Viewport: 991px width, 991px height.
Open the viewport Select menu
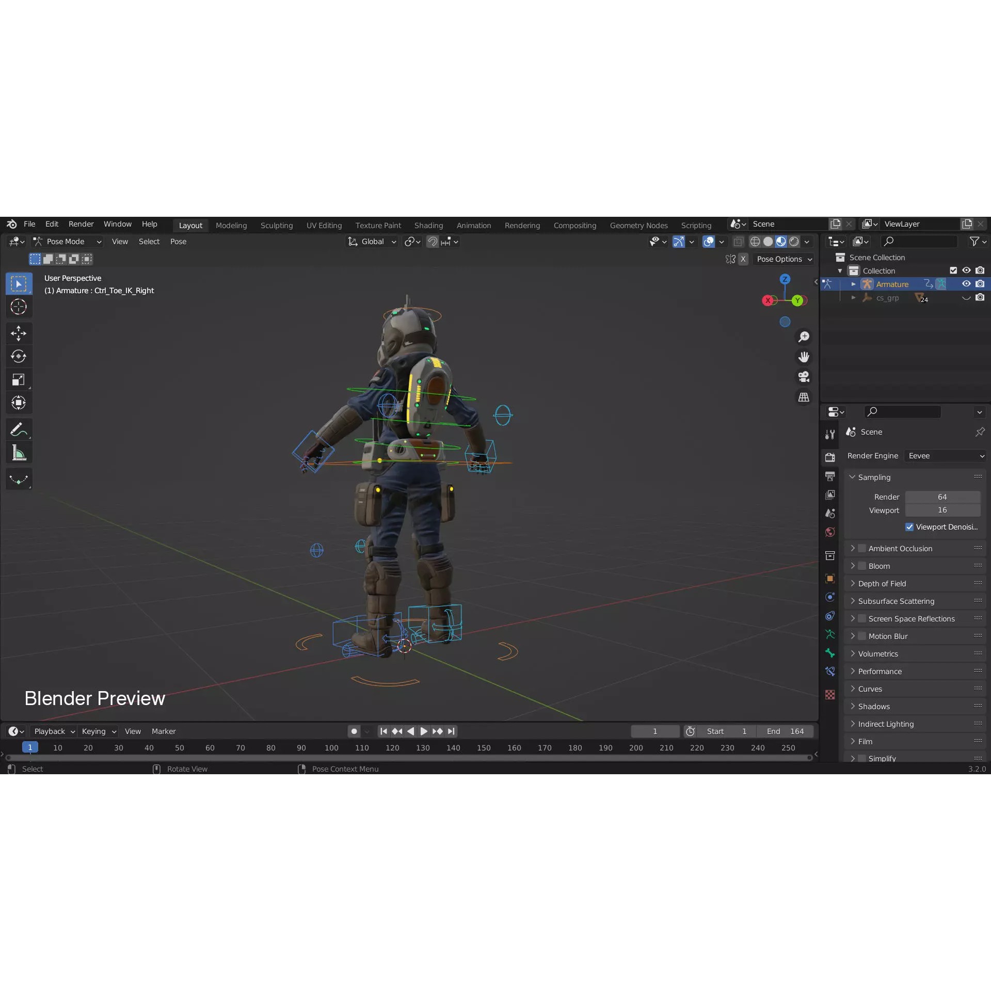pyautogui.click(x=149, y=242)
